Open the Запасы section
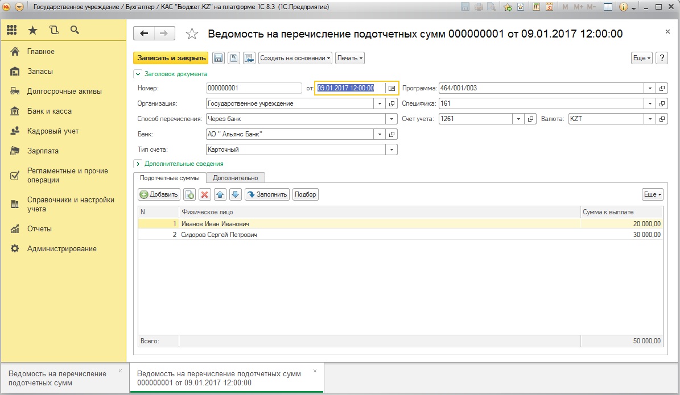Viewport: 680px width, 395px height. point(40,72)
